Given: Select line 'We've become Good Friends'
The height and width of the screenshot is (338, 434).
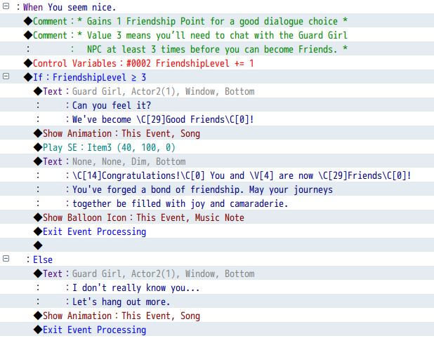Looking at the screenshot, I should point(217,119).
